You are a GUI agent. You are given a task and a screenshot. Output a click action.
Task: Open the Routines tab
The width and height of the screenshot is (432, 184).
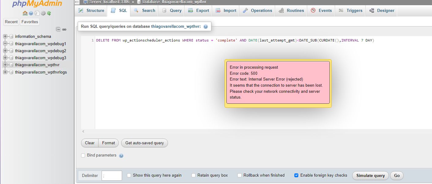coord(291,10)
